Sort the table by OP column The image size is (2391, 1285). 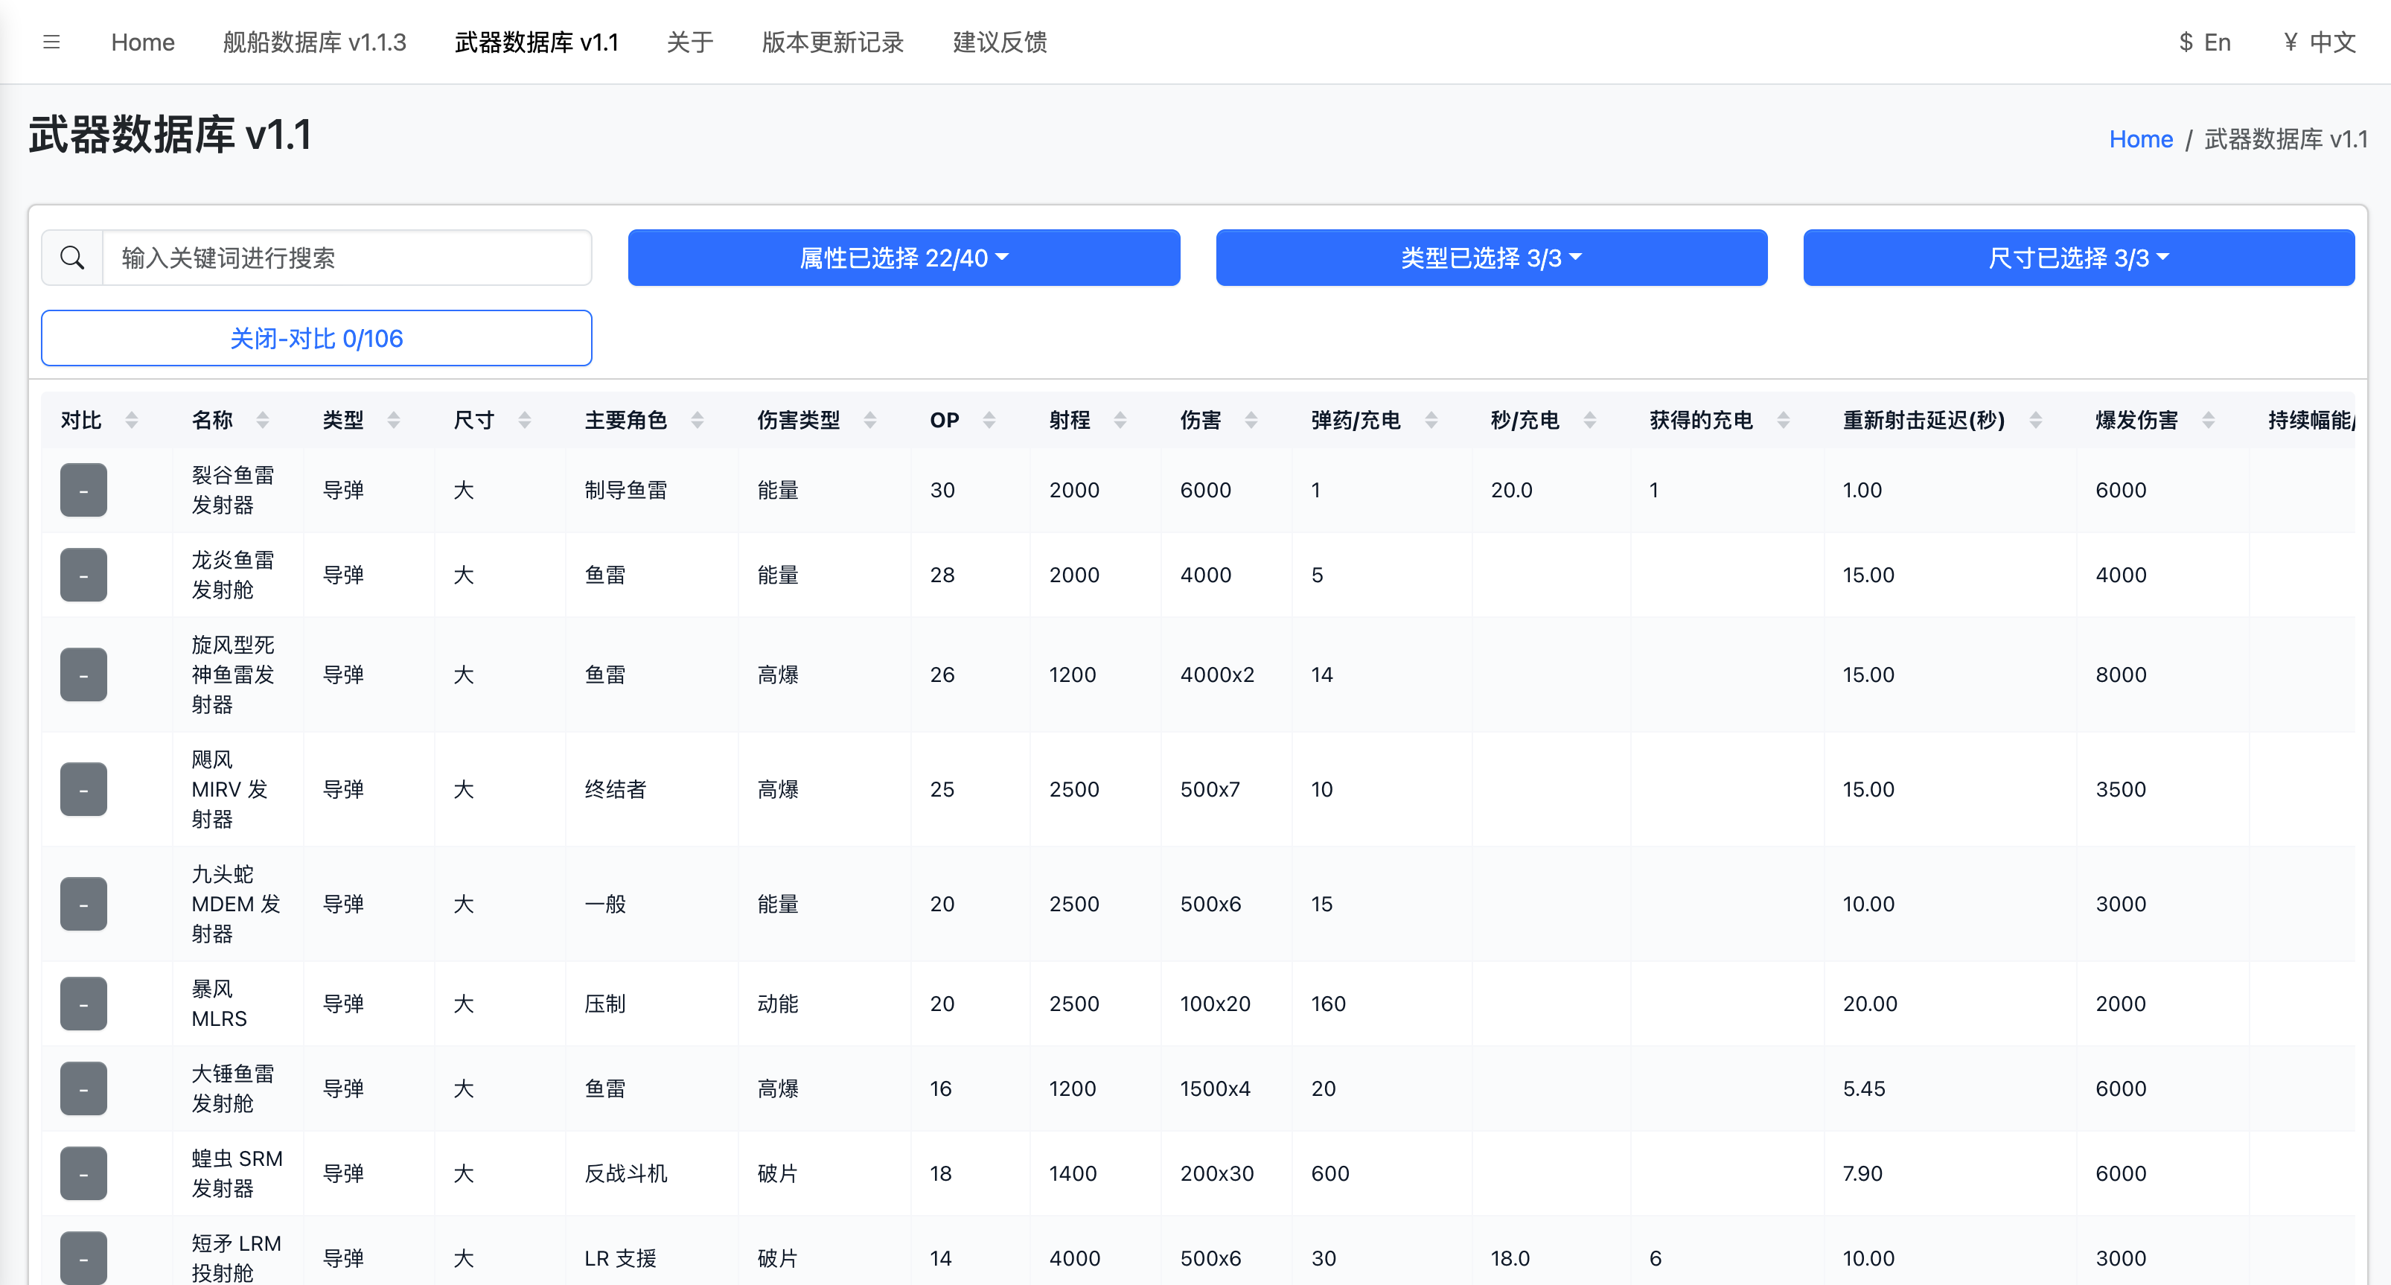click(x=989, y=420)
